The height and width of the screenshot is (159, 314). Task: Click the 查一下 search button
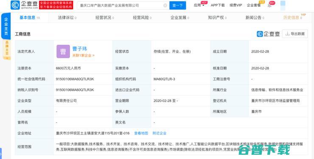[177, 5]
